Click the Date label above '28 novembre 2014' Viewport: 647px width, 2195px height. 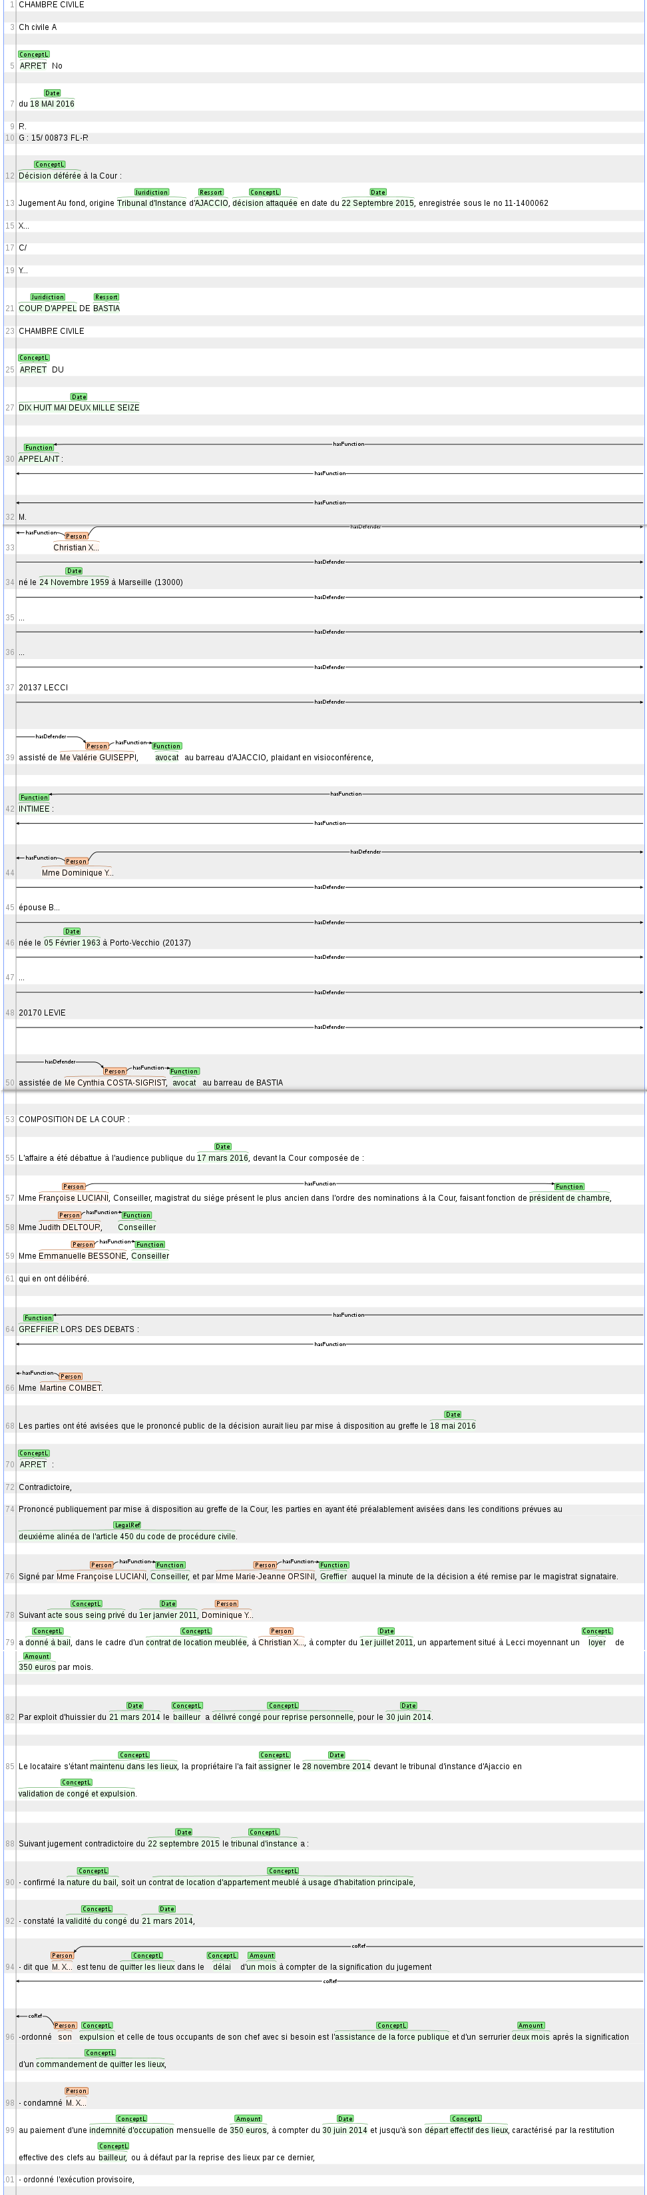(337, 1756)
